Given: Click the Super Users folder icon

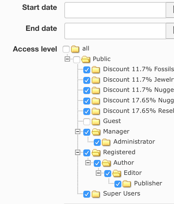Looking at the screenshot, I should 96,194.
